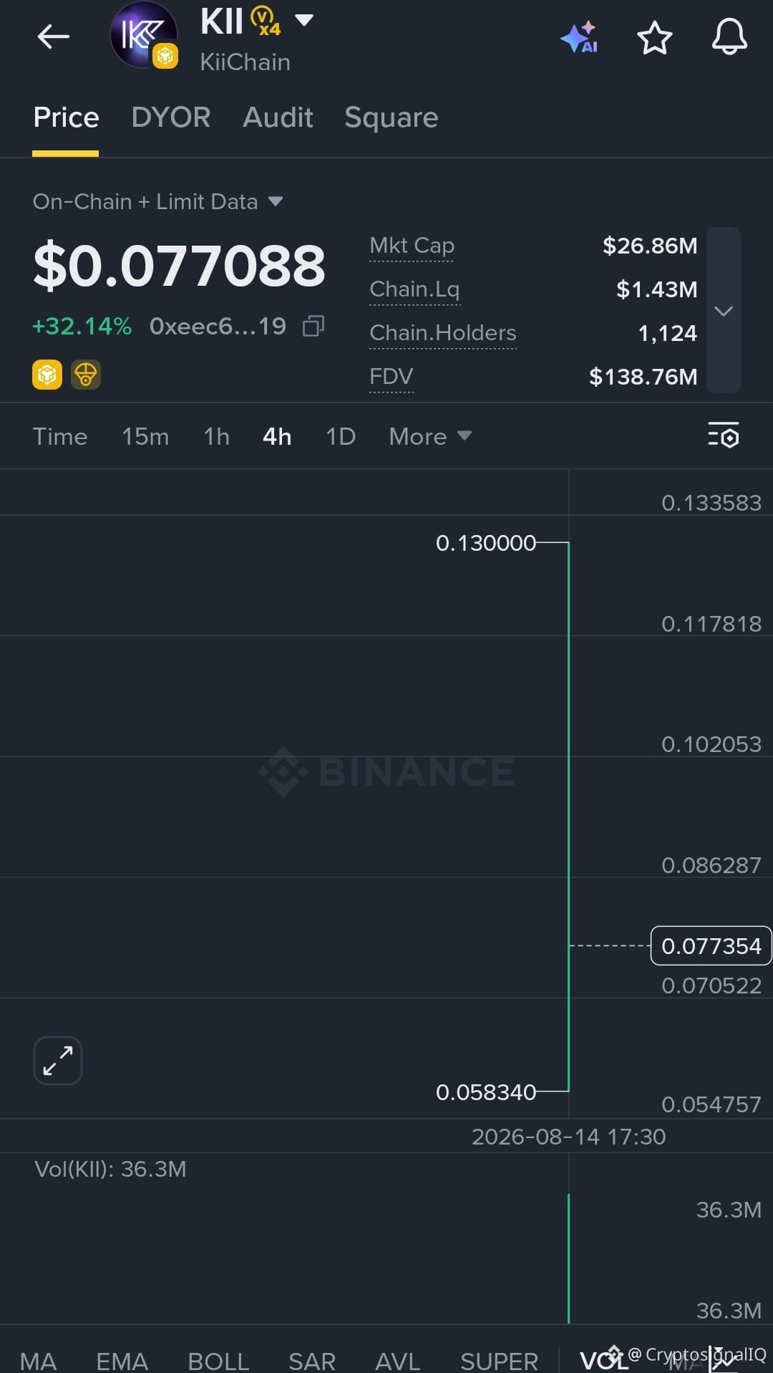Select the 15m timeframe
773x1373 pixels.
click(x=145, y=436)
